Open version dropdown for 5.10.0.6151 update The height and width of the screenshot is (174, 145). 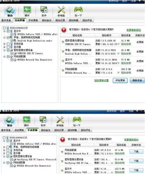click(118, 54)
